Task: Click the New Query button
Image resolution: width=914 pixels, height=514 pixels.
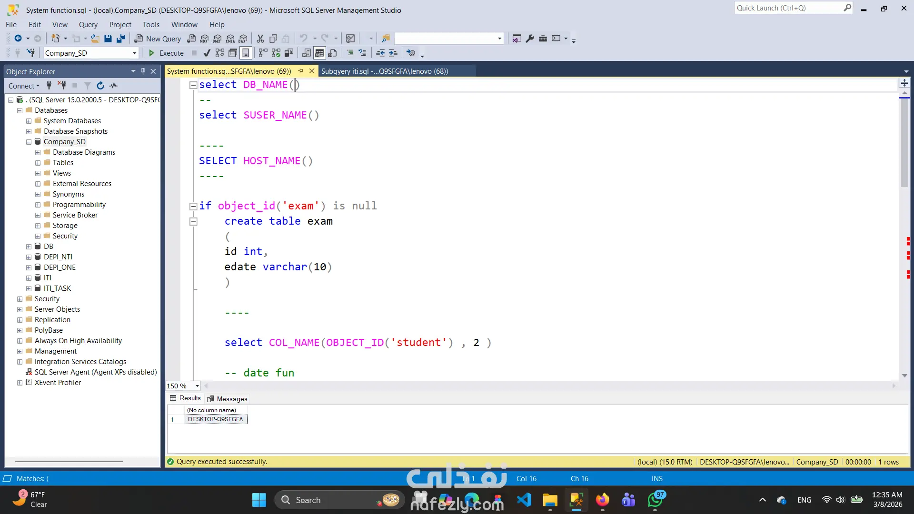Action: click(158, 39)
